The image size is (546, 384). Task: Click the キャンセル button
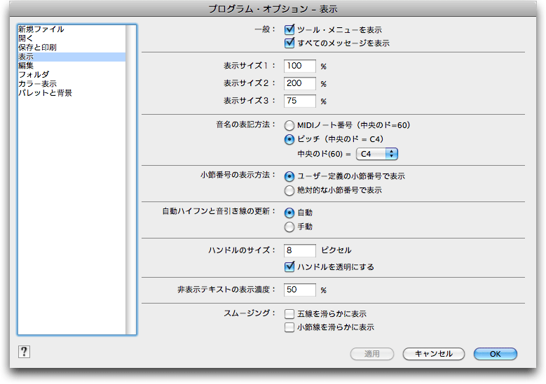434,354
